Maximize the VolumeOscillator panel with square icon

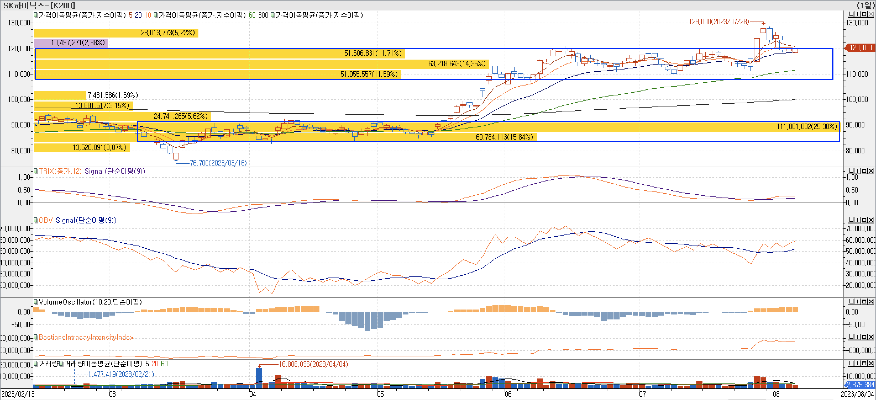tap(864, 302)
